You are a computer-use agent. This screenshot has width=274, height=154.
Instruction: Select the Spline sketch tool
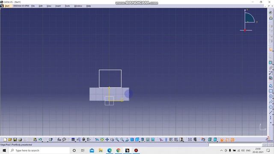[271, 102]
